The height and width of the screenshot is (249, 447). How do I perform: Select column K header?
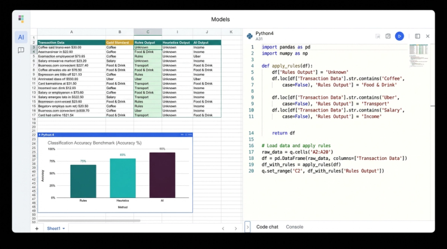[x=231, y=32]
